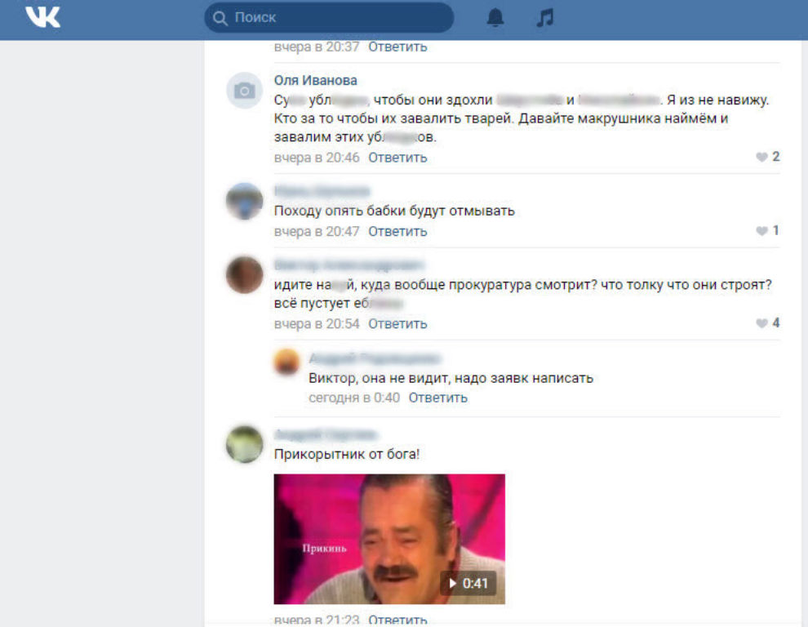Open the music player note icon
808x627 pixels.
545,18
